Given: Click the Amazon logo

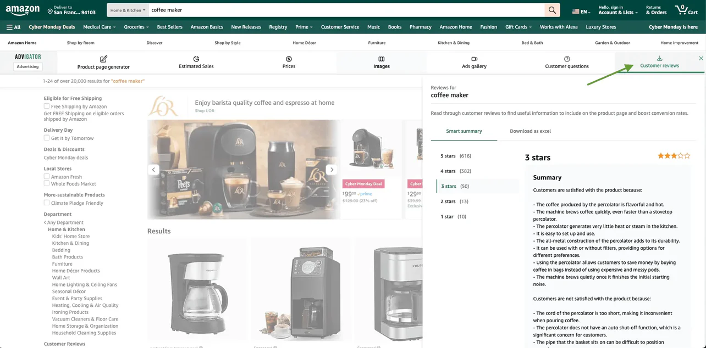Looking at the screenshot, I should [23, 10].
